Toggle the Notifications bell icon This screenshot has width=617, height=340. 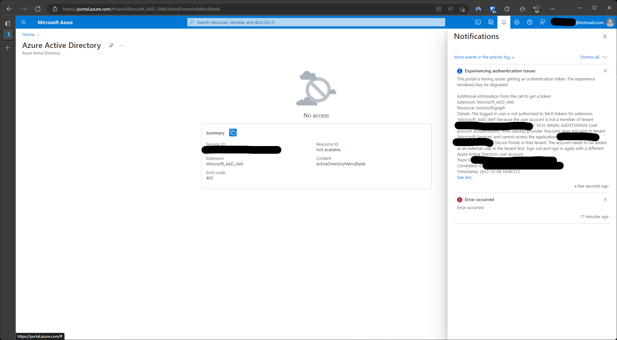[504, 22]
